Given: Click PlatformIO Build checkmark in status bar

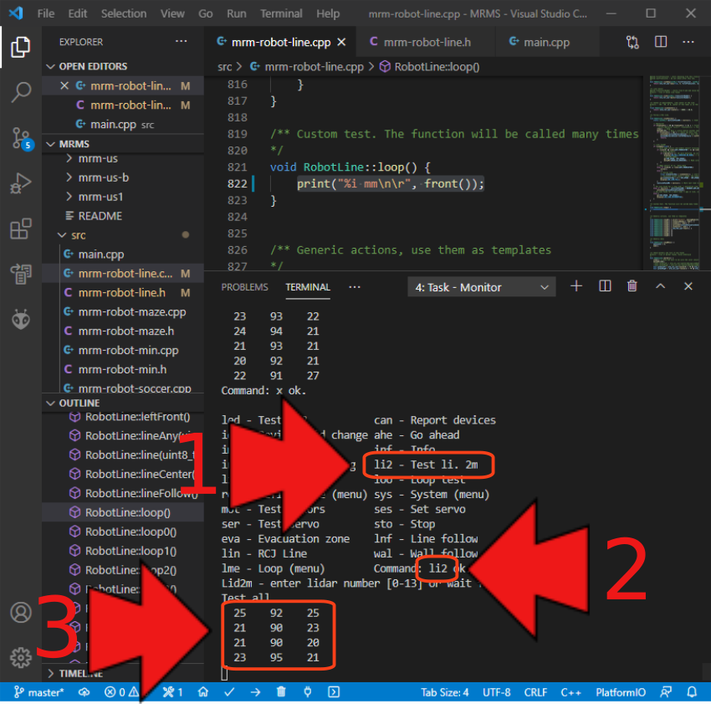Looking at the screenshot, I should click(229, 692).
